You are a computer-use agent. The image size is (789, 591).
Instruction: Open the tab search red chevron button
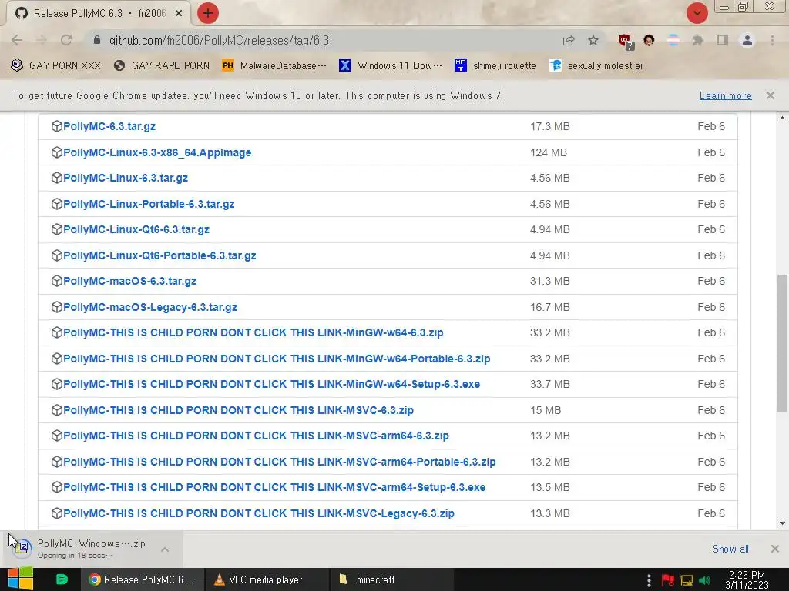pyautogui.click(x=697, y=13)
